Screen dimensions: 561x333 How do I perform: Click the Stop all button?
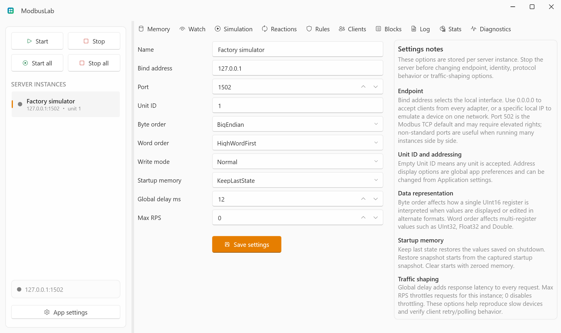[94, 63]
